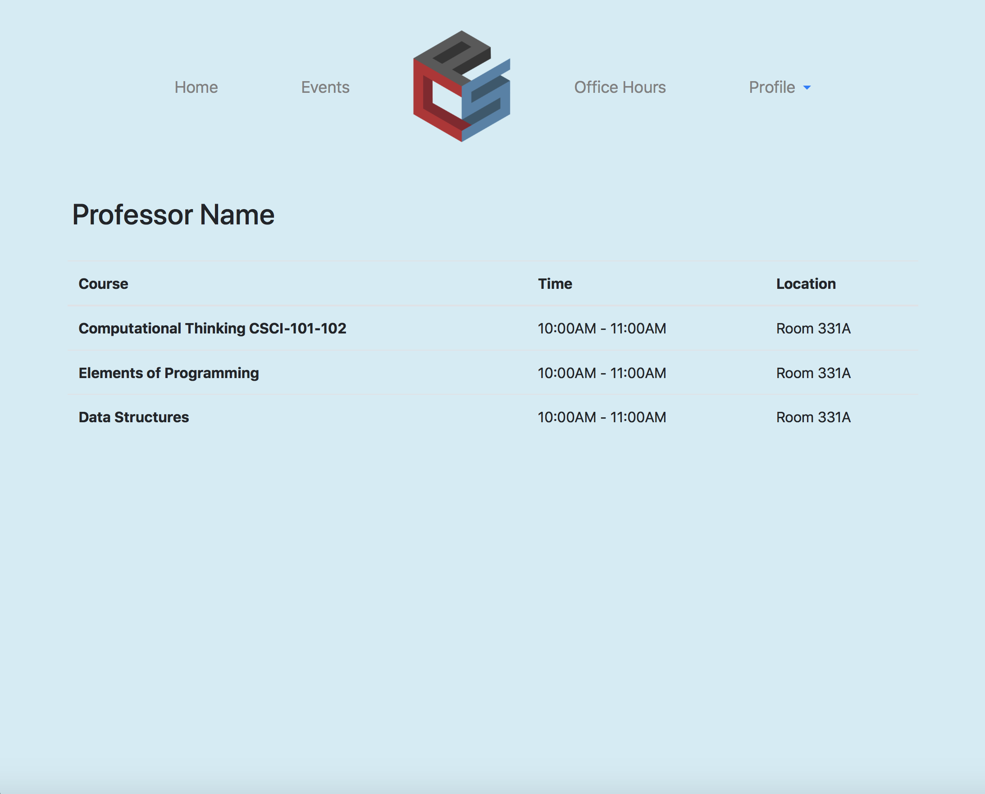Go to the Events page
Viewport: 985px width, 794px height.
325,87
